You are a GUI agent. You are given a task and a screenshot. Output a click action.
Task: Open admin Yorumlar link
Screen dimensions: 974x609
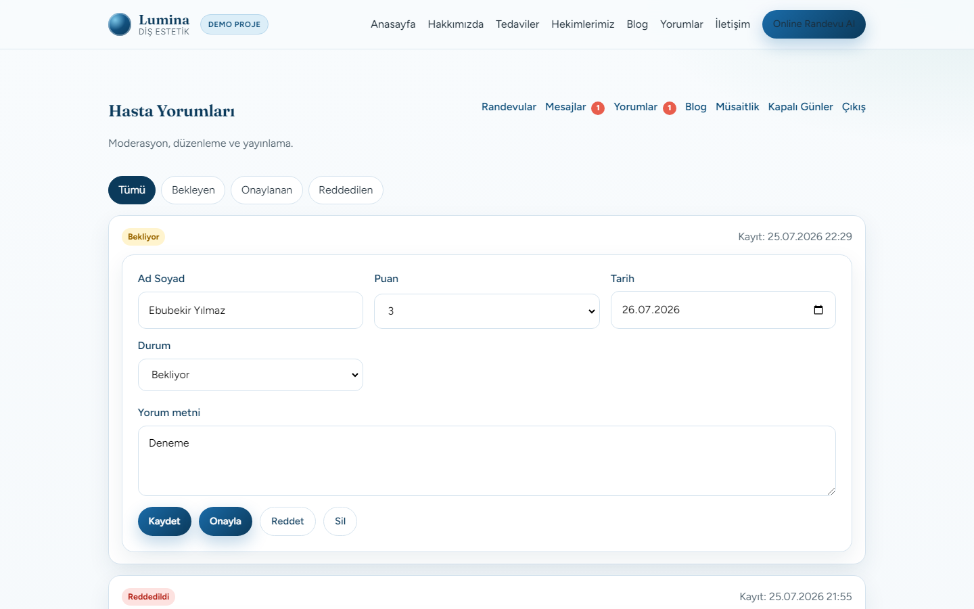635,107
